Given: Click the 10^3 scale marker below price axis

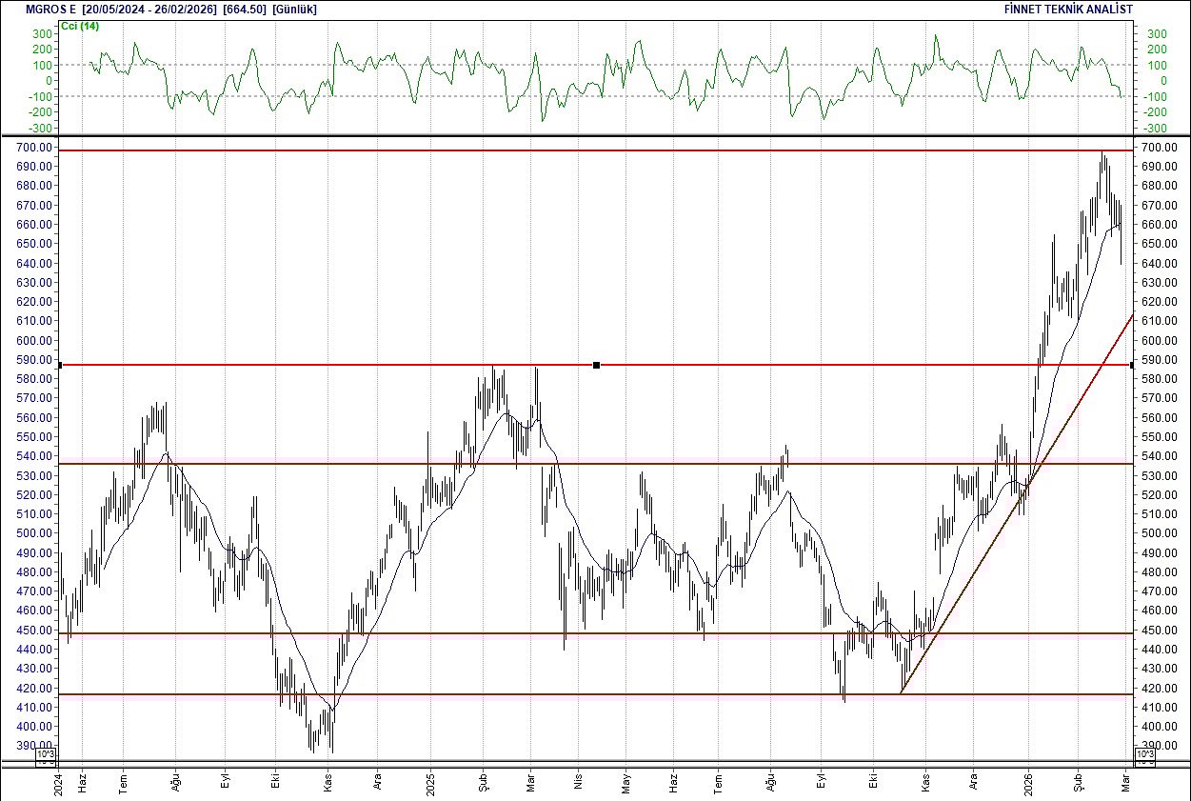Looking at the screenshot, I should point(45,754).
